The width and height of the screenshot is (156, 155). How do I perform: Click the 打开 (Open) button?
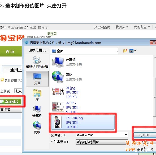click(145, 135)
